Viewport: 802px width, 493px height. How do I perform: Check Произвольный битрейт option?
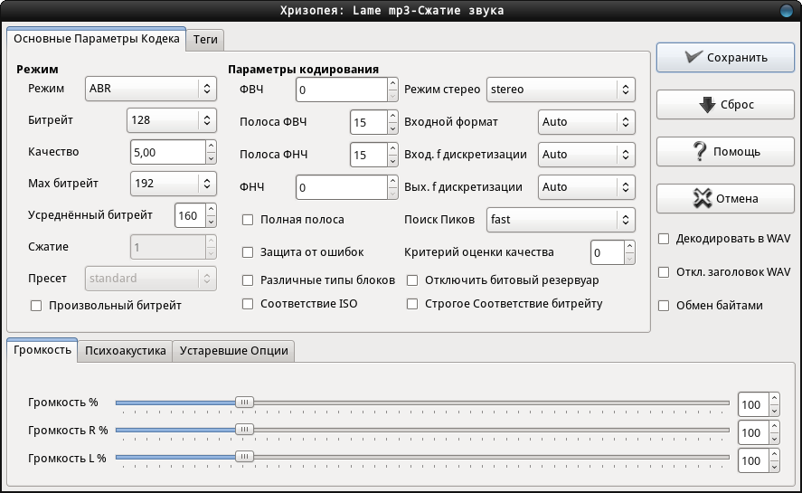(x=36, y=306)
